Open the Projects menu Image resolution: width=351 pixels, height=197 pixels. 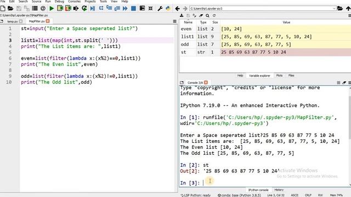(90, 1)
